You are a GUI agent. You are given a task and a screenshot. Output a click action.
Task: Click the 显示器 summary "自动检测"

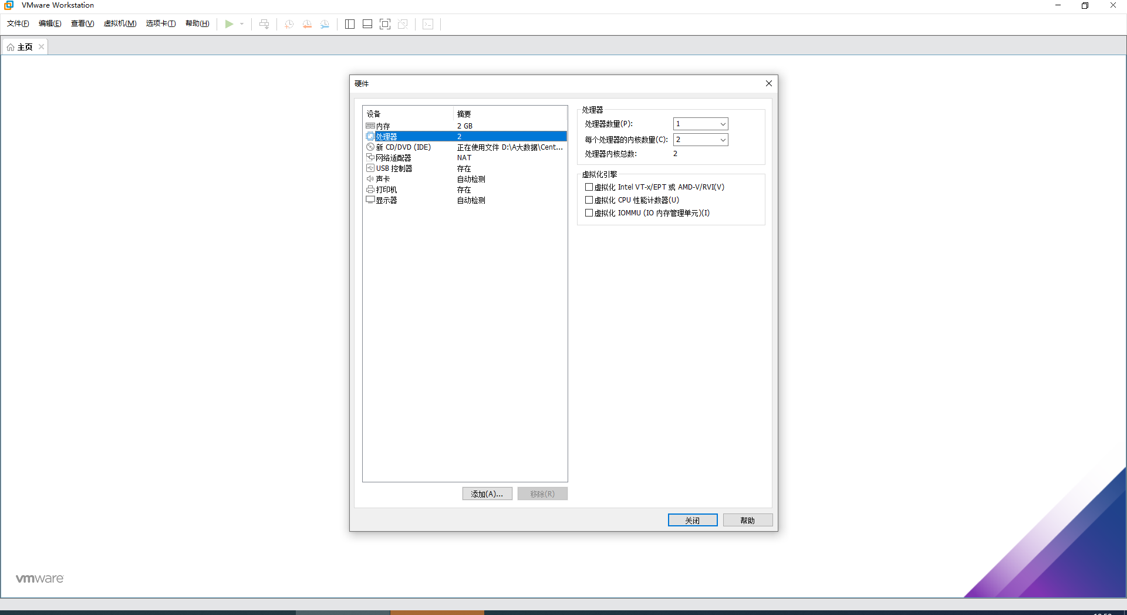[x=471, y=200]
